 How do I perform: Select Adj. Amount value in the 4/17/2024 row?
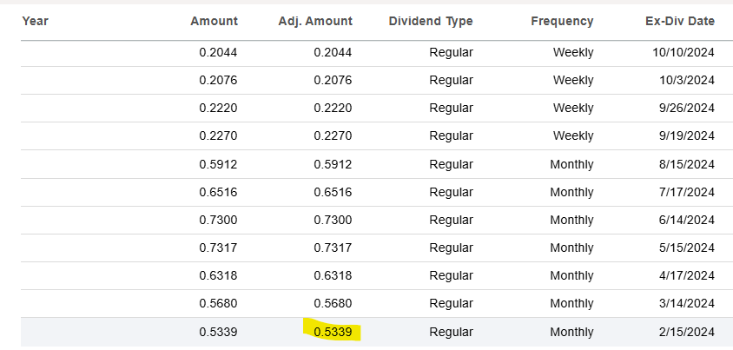pyautogui.click(x=333, y=275)
